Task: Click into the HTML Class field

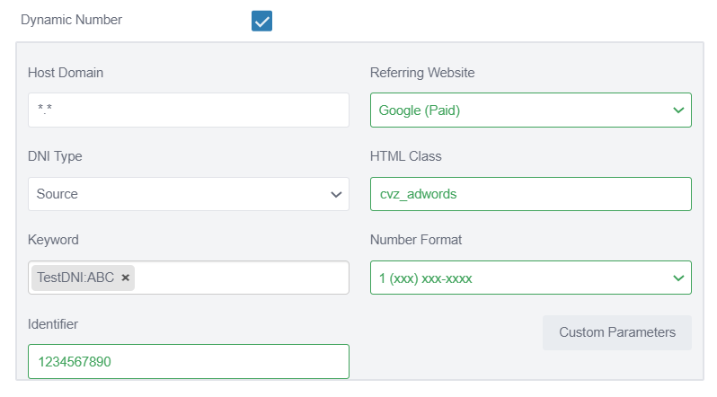Action: tap(530, 194)
